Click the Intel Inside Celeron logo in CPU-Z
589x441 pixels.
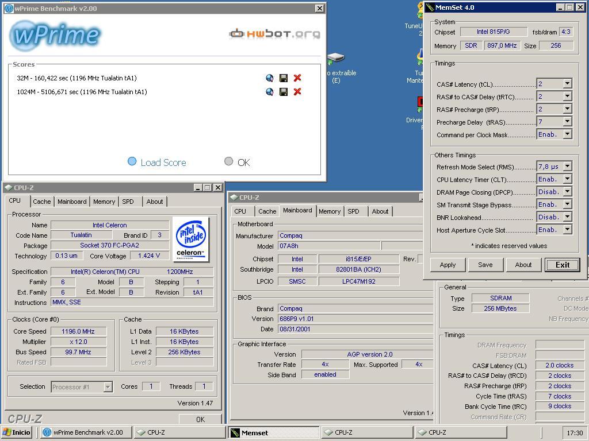(191, 239)
